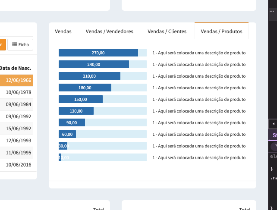Pick the row dated 10/06/1978
The image size is (277, 210).
(x=18, y=92)
